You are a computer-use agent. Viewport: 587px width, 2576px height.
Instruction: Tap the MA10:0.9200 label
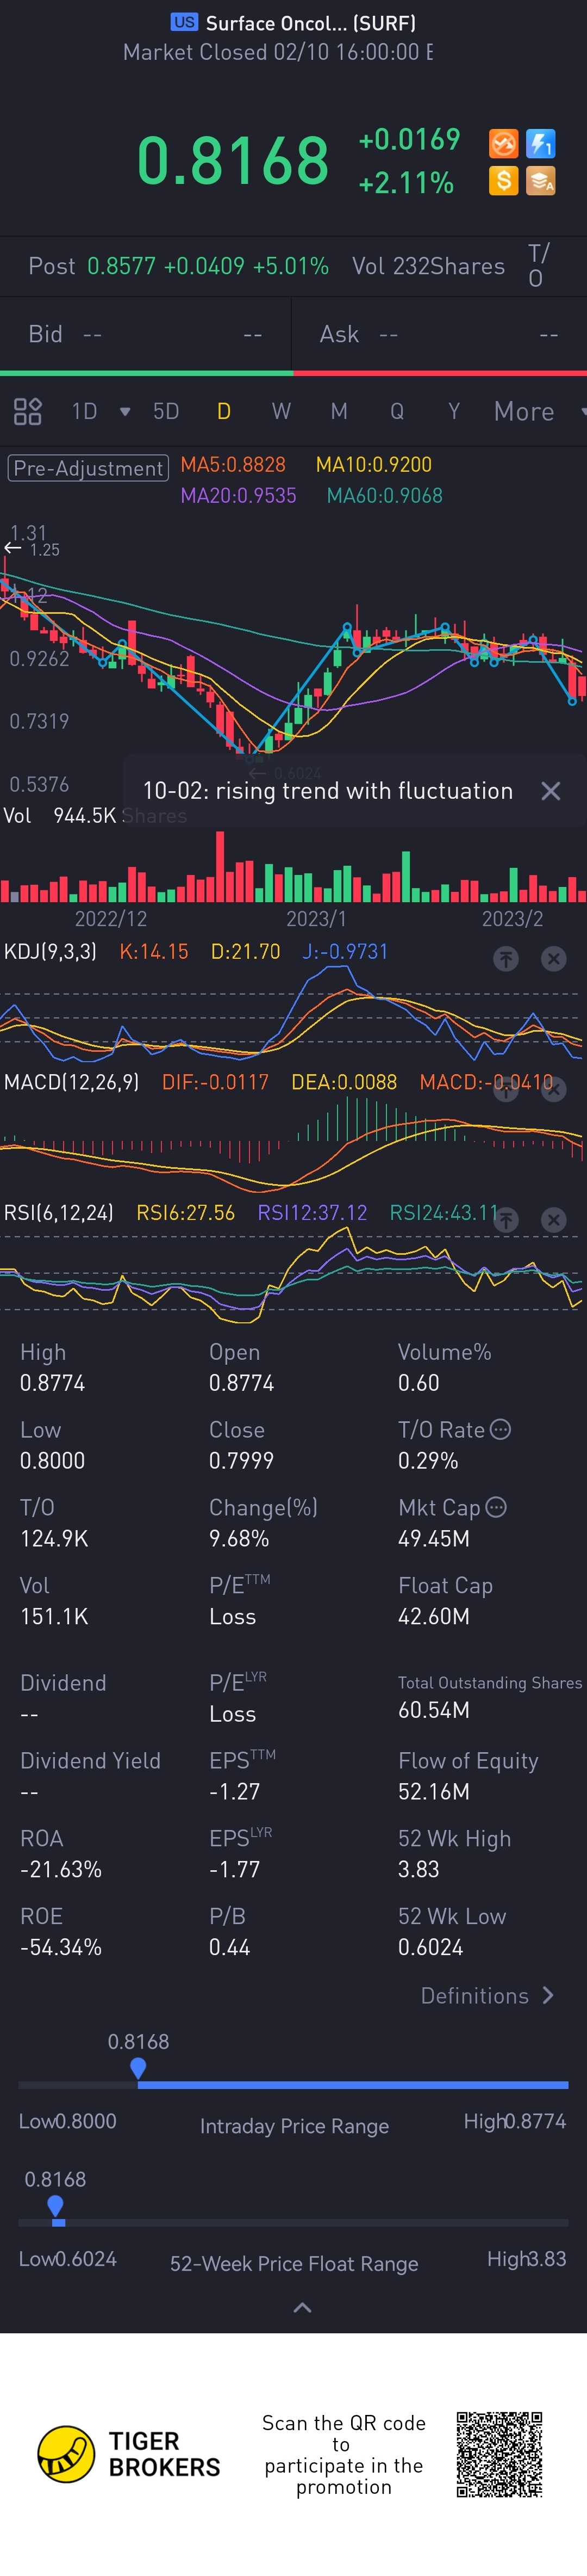point(373,465)
